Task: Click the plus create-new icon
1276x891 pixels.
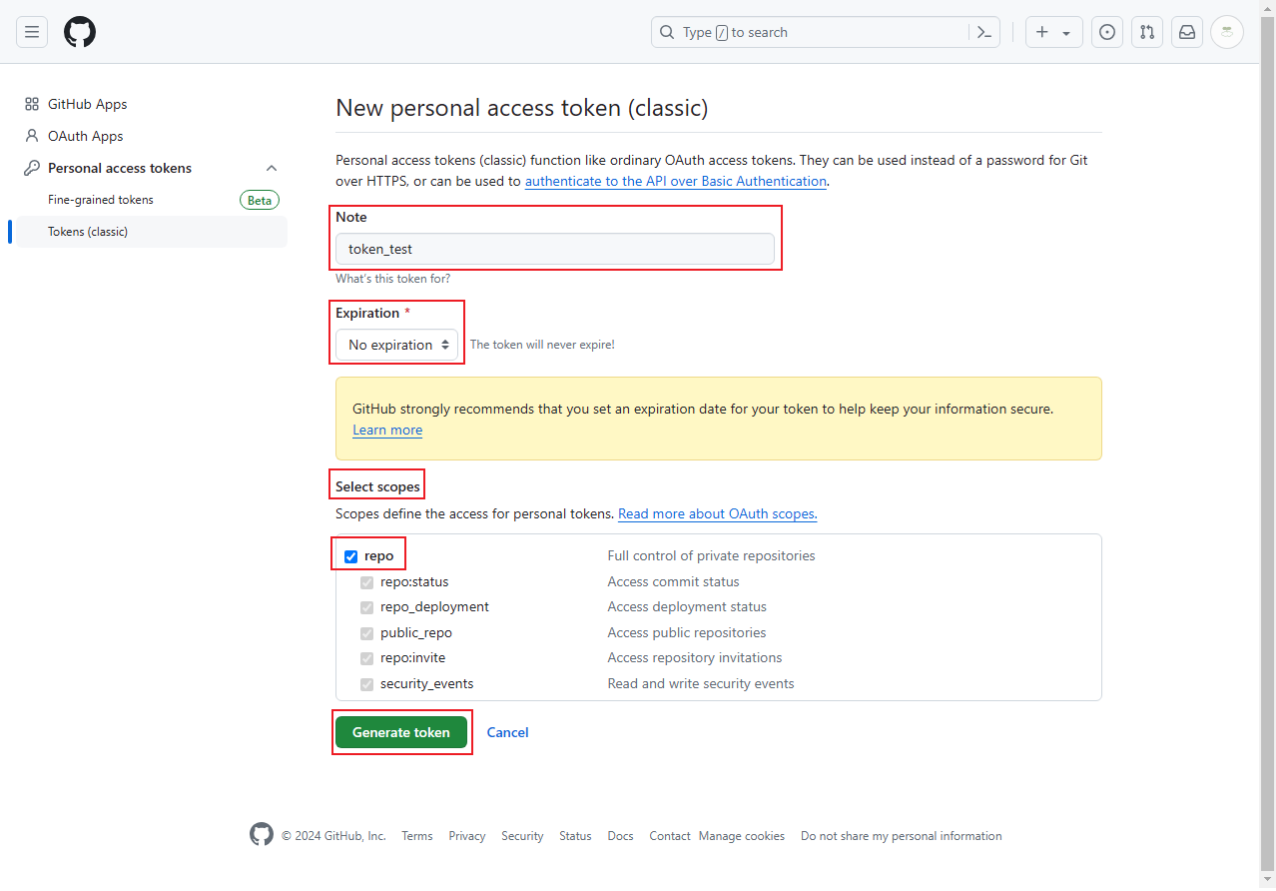Action: pos(1042,32)
